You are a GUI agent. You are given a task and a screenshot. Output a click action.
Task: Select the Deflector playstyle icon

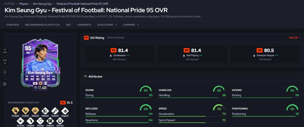45,111
